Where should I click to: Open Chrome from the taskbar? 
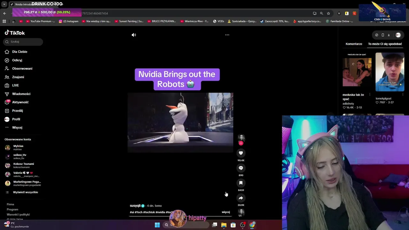(252, 225)
